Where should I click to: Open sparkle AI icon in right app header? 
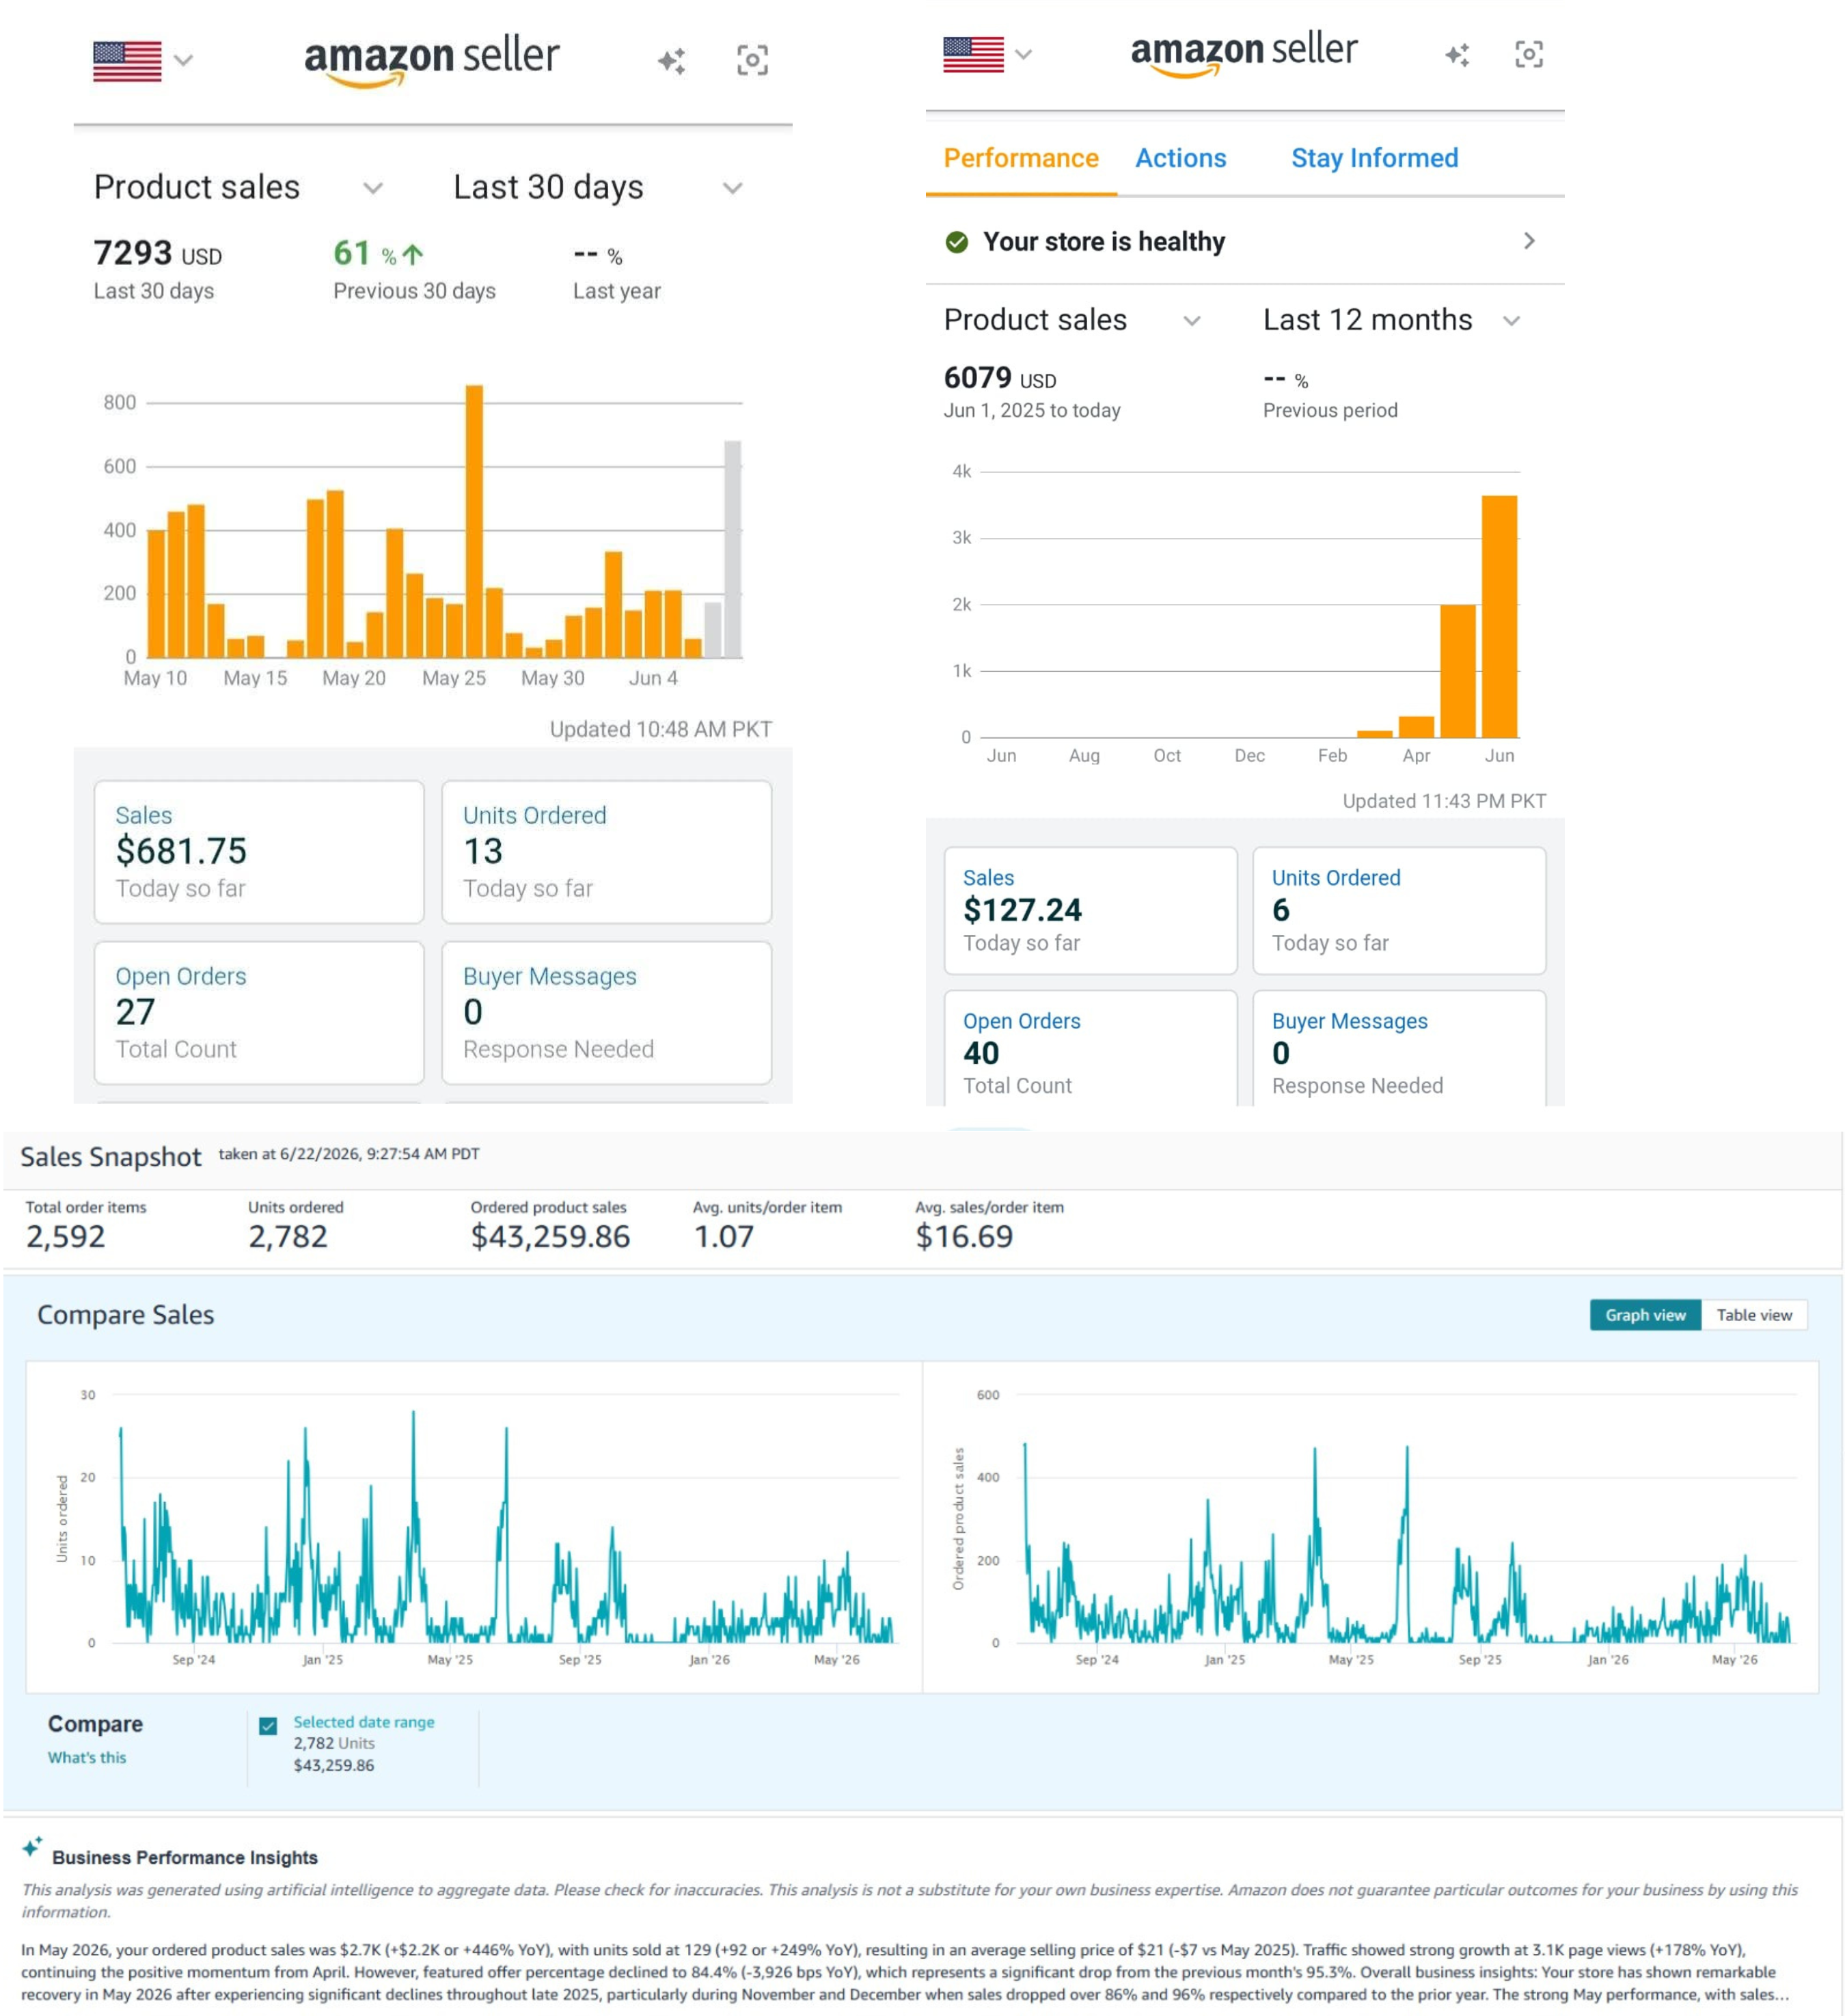1457,54
